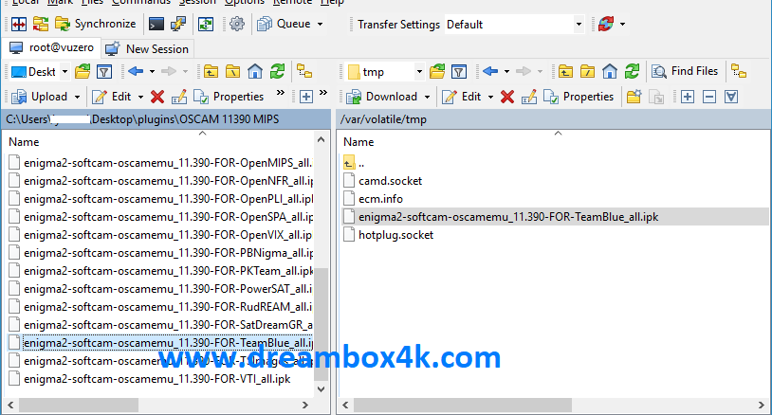Click the remote panel filter icon
The image size is (772, 415).
[x=458, y=72]
